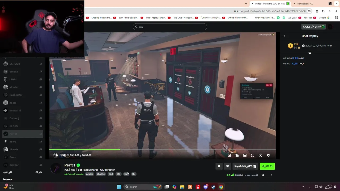
Task: Open alqallaf channel in sidebar
Action: pyautogui.click(x=23, y=87)
